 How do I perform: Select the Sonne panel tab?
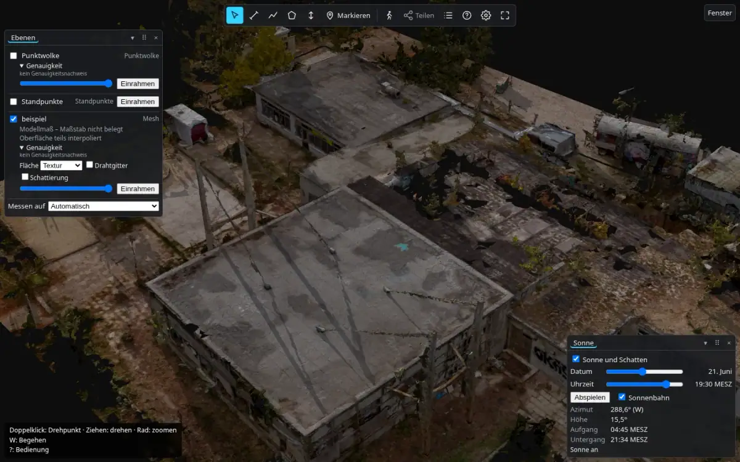(x=583, y=344)
